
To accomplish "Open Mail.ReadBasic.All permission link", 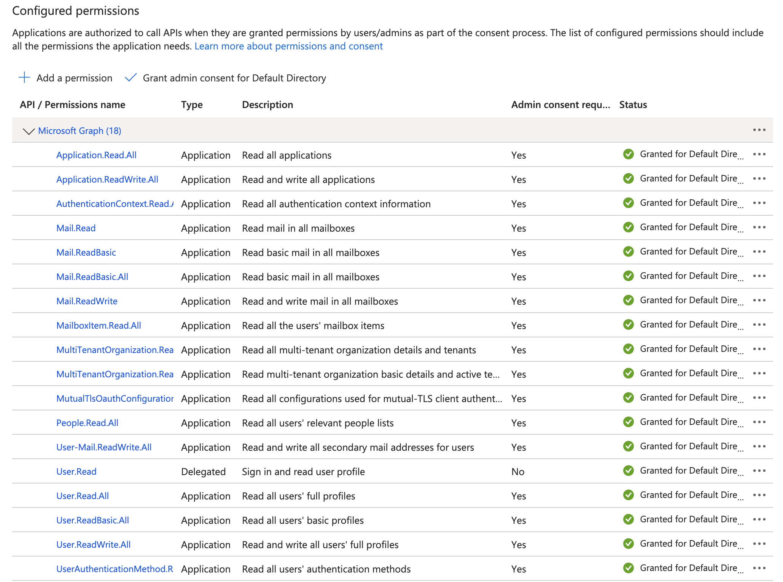I will [92, 277].
